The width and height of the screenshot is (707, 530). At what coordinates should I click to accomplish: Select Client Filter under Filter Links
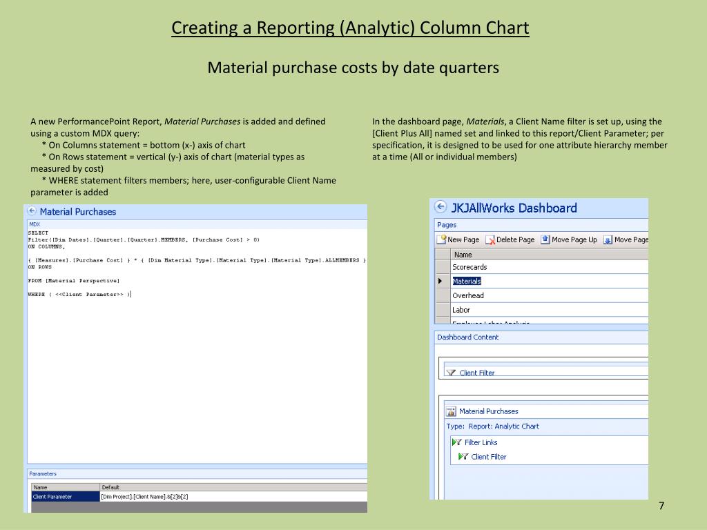click(x=488, y=457)
